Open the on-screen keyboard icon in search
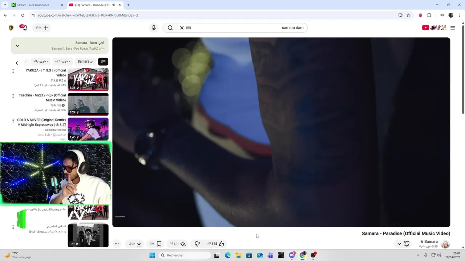Screen dimensions: 465x261 189,28
